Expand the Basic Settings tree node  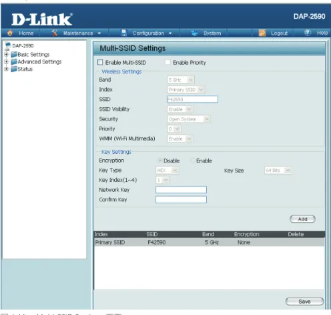coord(7,54)
